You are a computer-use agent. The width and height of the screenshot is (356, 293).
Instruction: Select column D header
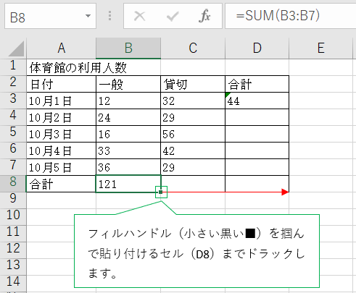[x=257, y=48]
